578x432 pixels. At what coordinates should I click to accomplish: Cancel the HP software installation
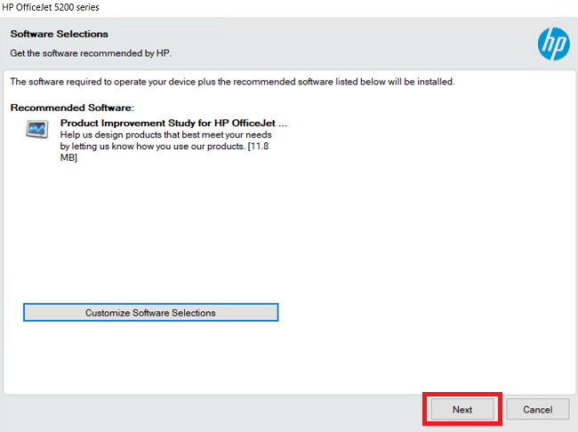(x=537, y=409)
